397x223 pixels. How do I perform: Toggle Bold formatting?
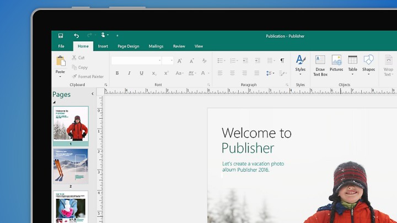[x=117, y=73]
